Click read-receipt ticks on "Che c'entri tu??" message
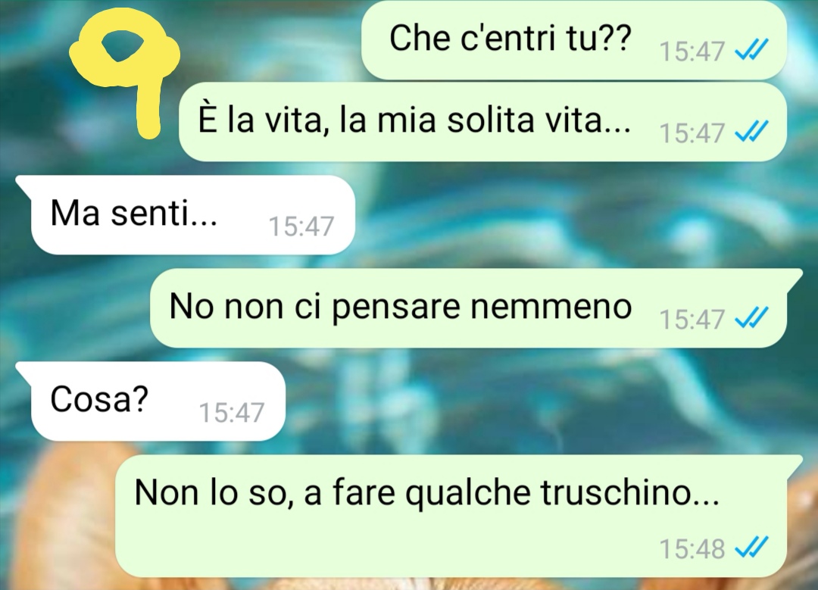The image size is (818, 590). click(x=751, y=51)
